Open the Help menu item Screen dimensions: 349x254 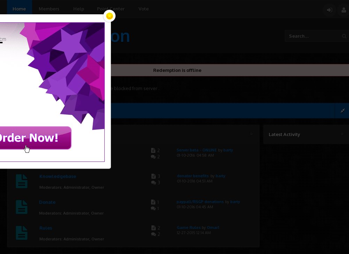click(x=79, y=9)
